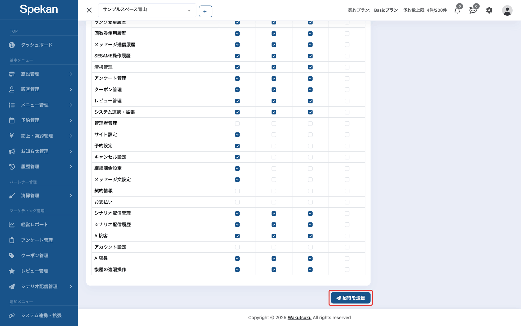The width and height of the screenshot is (521, 326).
Task: Open the settings gear icon
Action: pos(489,10)
